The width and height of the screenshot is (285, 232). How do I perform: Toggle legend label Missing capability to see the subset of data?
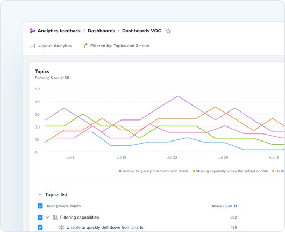[232, 171]
